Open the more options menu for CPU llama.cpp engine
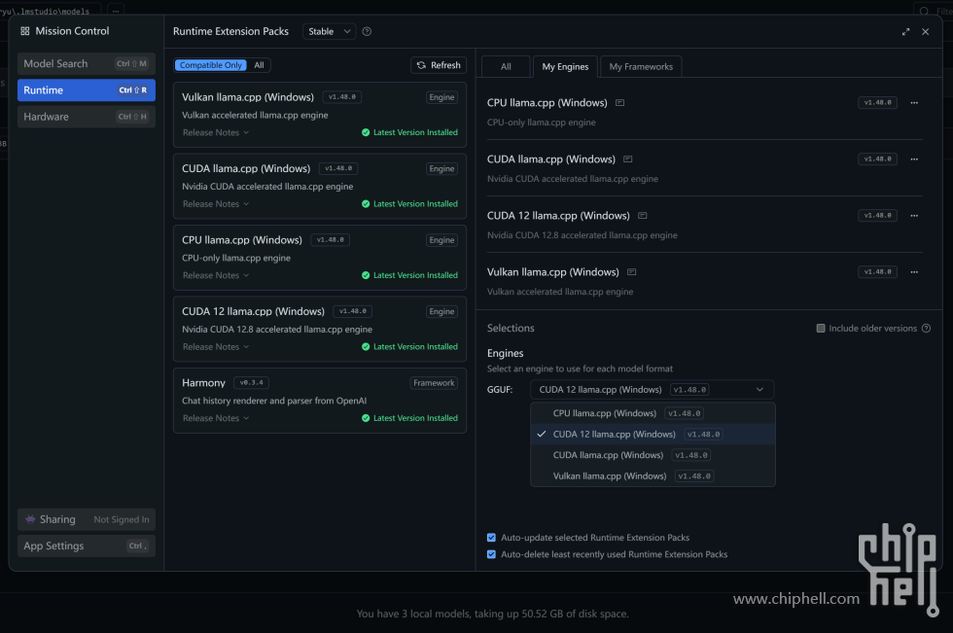This screenshot has width=953, height=633. pos(914,103)
